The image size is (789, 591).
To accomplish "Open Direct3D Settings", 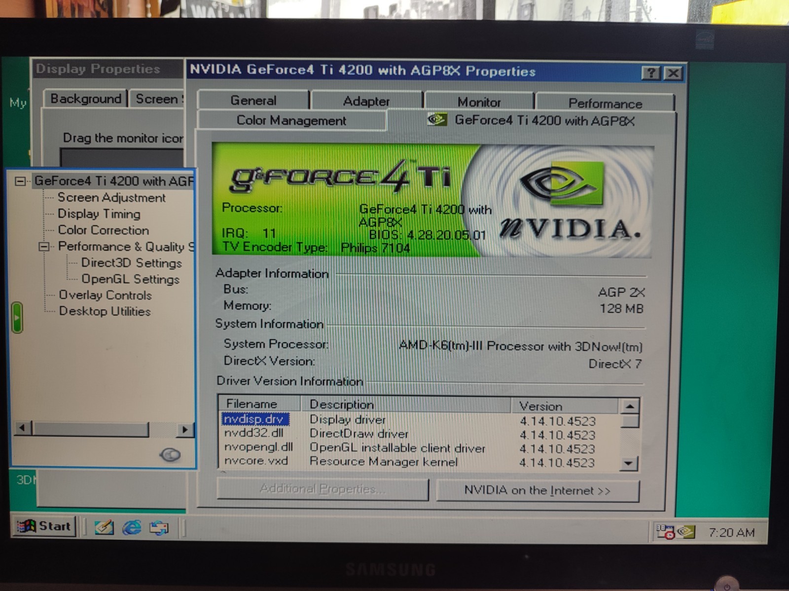I will click(x=131, y=263).
